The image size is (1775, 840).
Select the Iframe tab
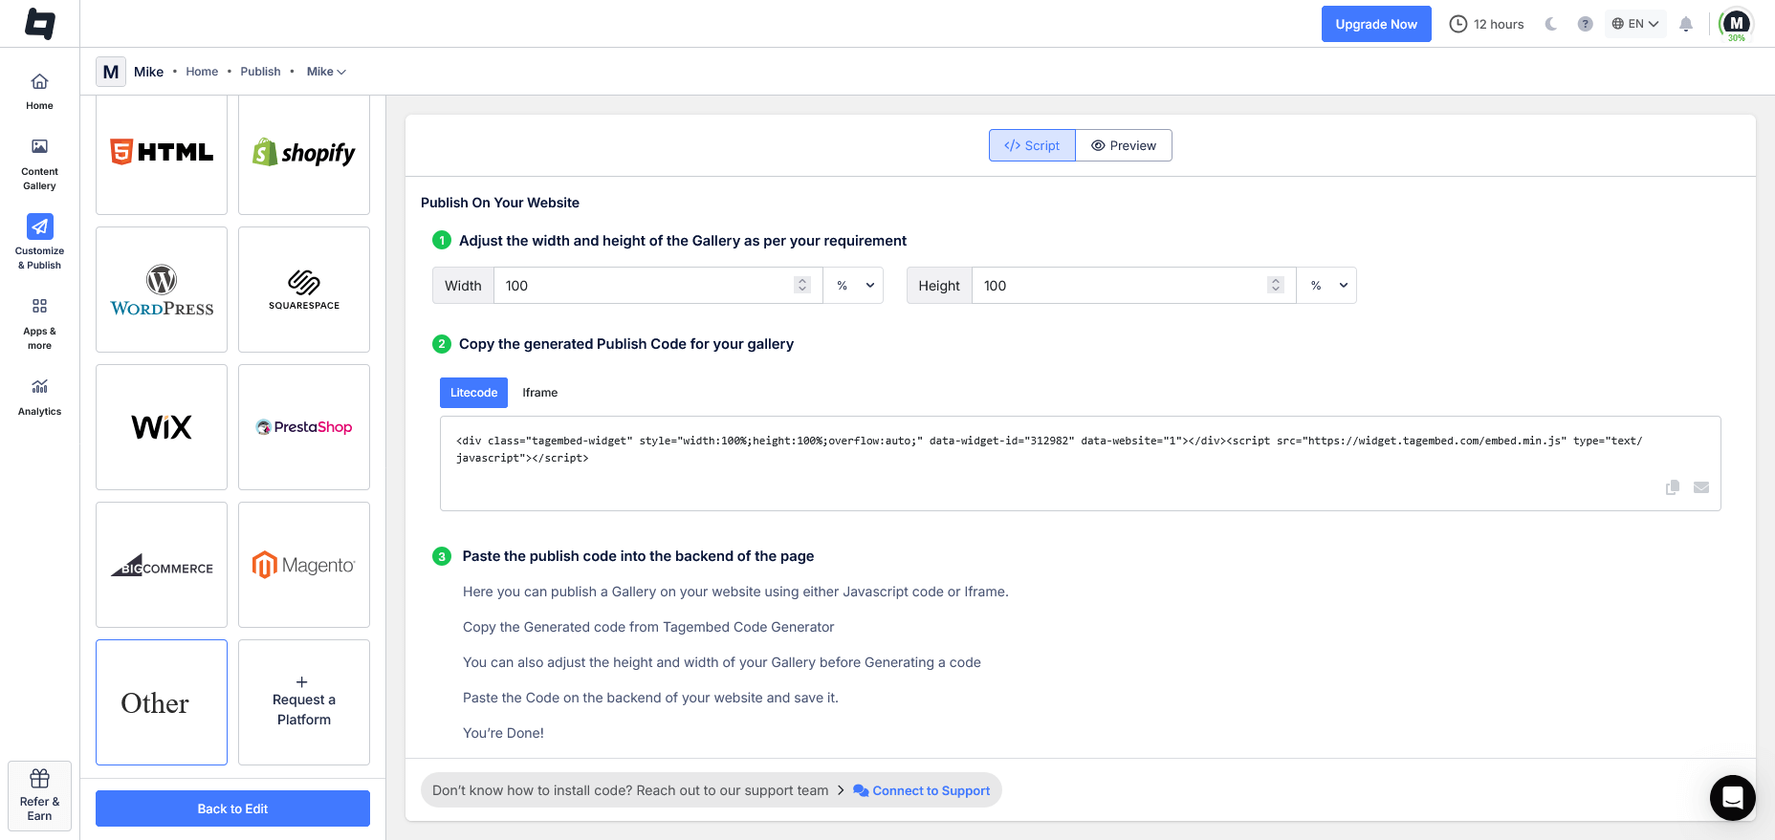539,393
